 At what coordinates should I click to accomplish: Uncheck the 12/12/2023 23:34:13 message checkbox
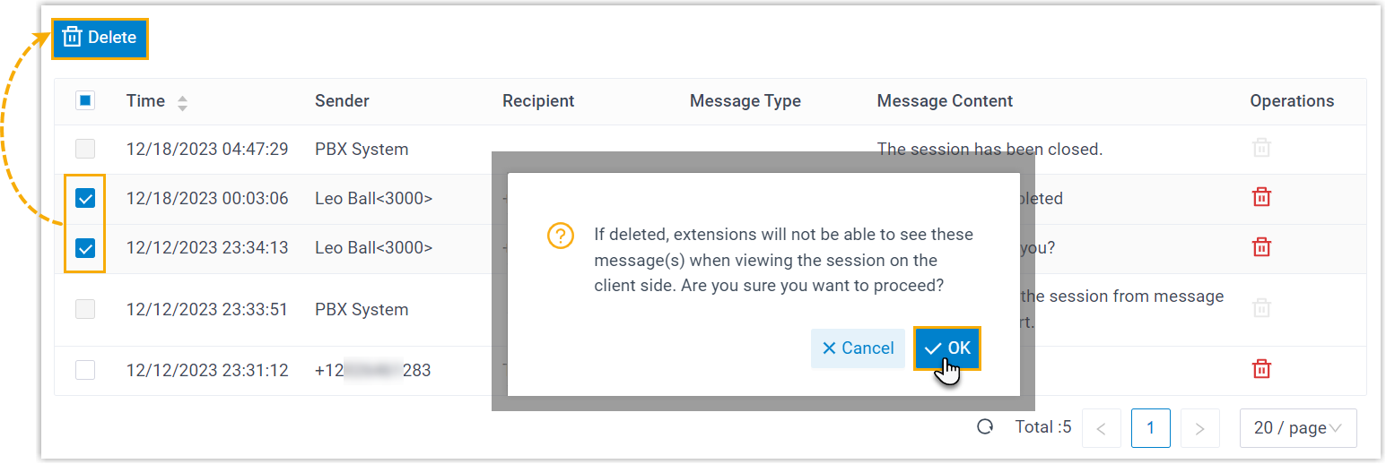pos(85,248)
